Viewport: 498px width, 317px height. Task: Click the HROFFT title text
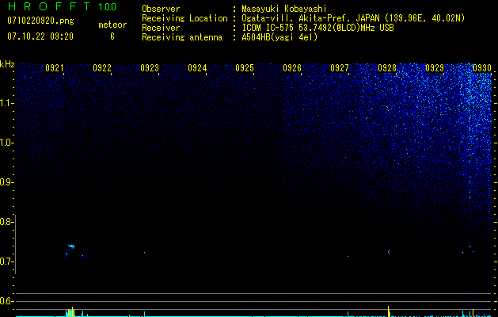(x=49, y=6)
